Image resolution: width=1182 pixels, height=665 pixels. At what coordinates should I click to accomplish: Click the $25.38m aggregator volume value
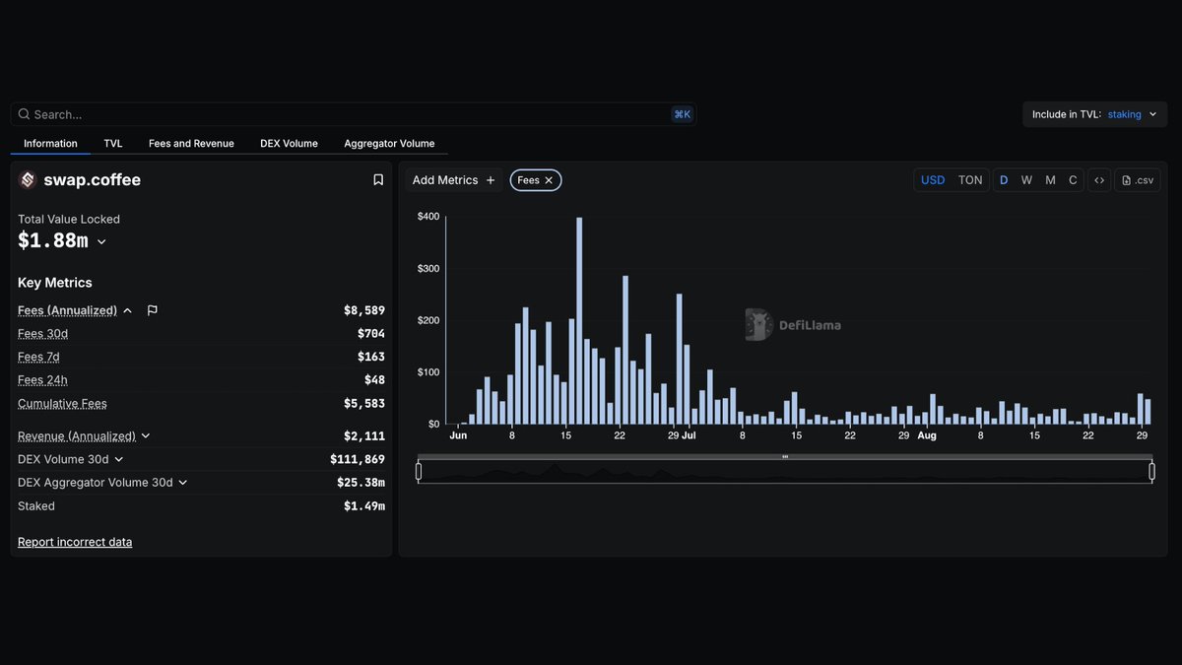[361, 483]
